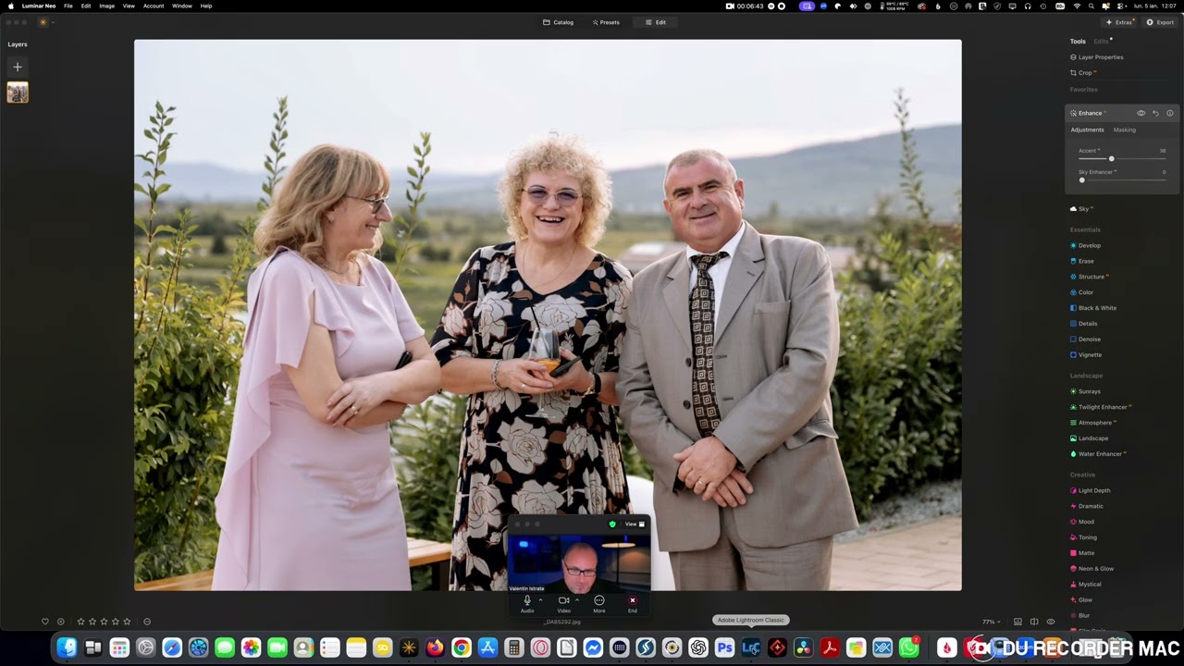
Task: Reset Enhance adjustments with the undo arrow
Action: coord(1155,113)
